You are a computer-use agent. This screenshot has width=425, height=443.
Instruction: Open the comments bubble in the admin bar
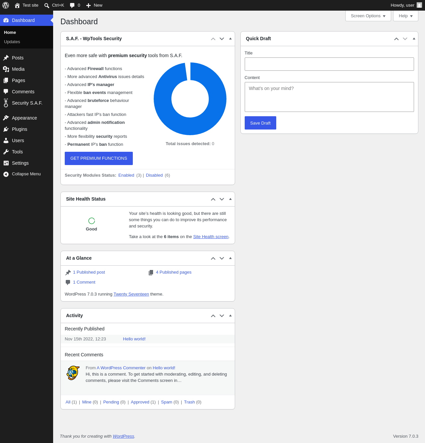tap(72, 5)
